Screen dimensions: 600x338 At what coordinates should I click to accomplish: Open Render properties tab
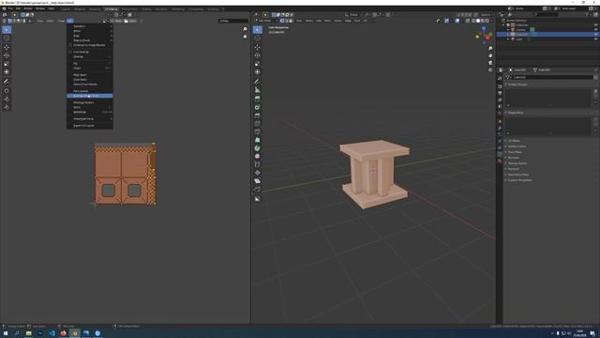point(500,86)
